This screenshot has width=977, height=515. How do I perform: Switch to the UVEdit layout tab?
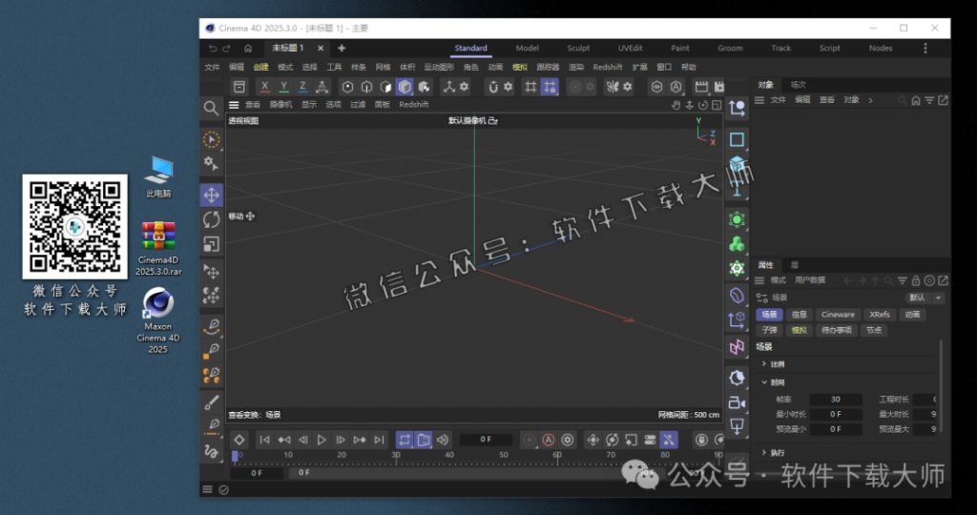[x=630, y=48]
